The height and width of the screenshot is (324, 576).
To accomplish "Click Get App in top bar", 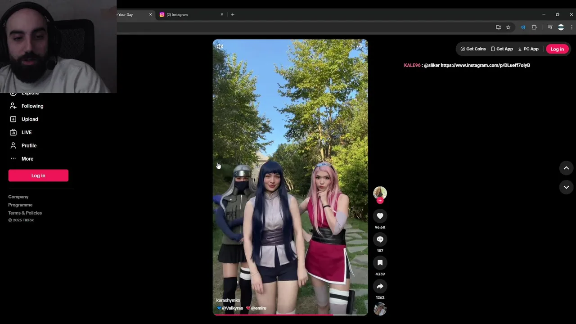I will 502,49.
